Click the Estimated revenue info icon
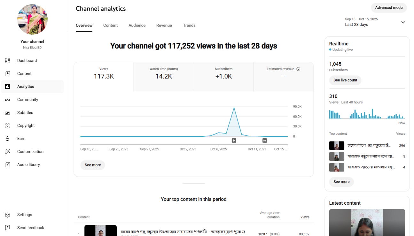Image resolution: width=414 pixels, height=236 pixels. pyautogui.click(x=299, y=69)
